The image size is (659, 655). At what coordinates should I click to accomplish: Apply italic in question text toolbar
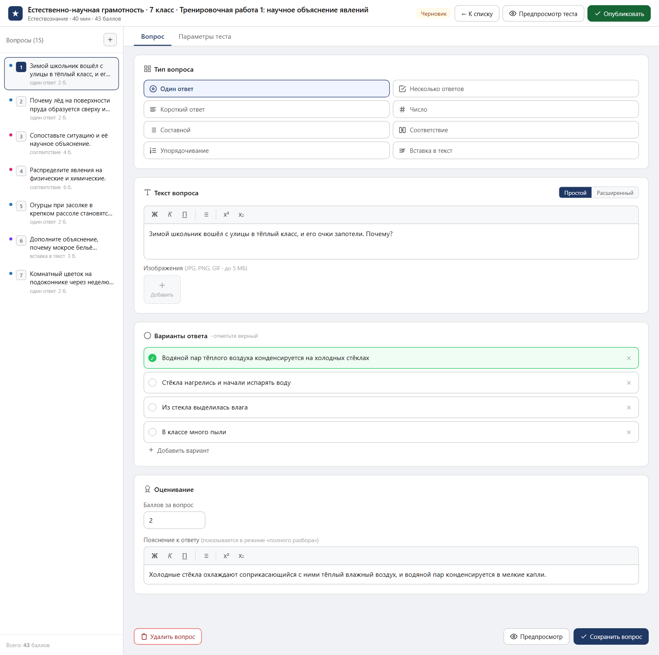click(170, 215)
